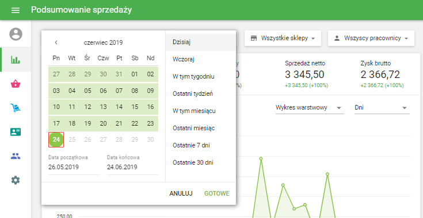This screenshot has width=423, height=218.
Task: Open the customers people sidebar icon
Action: 16,156
